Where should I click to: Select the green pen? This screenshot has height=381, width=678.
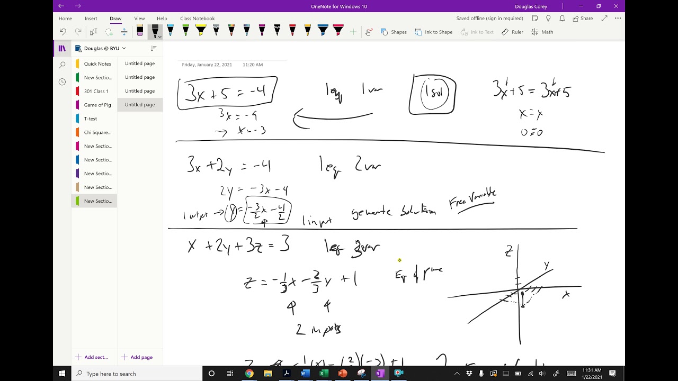(x=185, y=31)
